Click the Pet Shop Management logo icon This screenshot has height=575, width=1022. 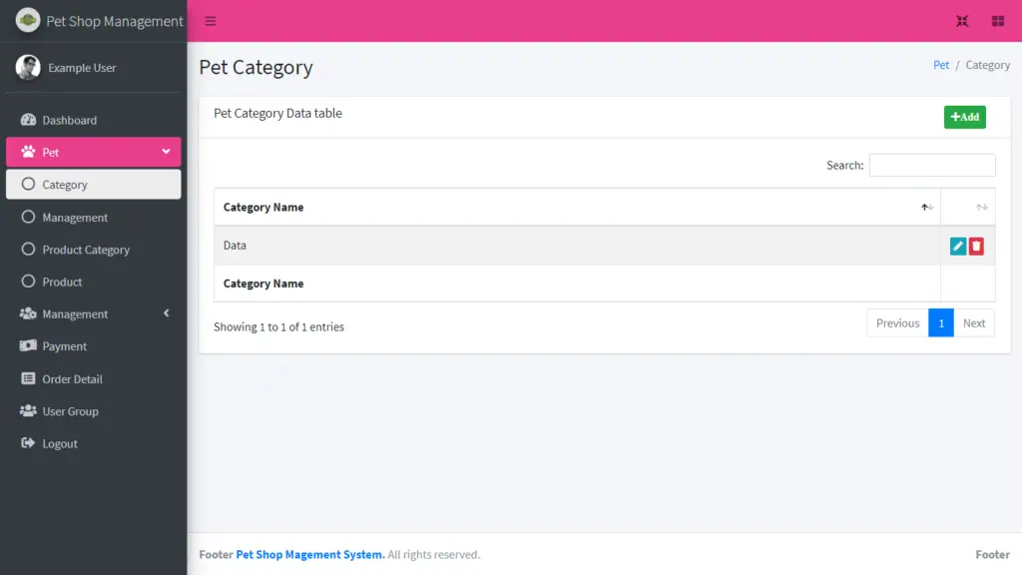click(27, 18)
